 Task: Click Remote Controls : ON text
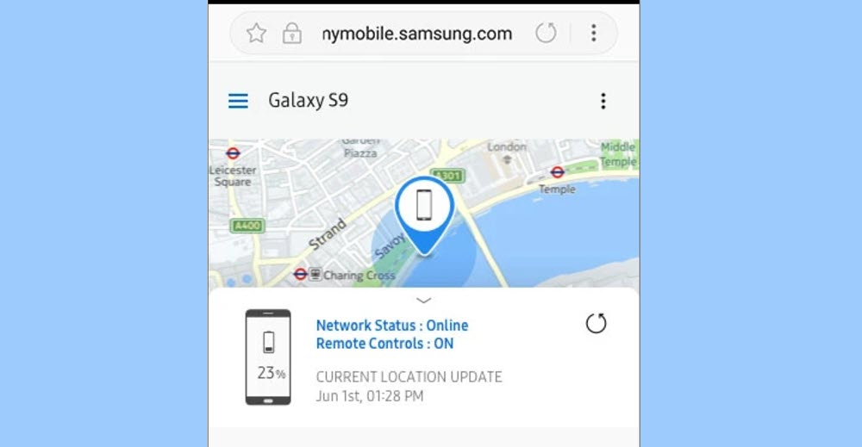click(384, 344)
